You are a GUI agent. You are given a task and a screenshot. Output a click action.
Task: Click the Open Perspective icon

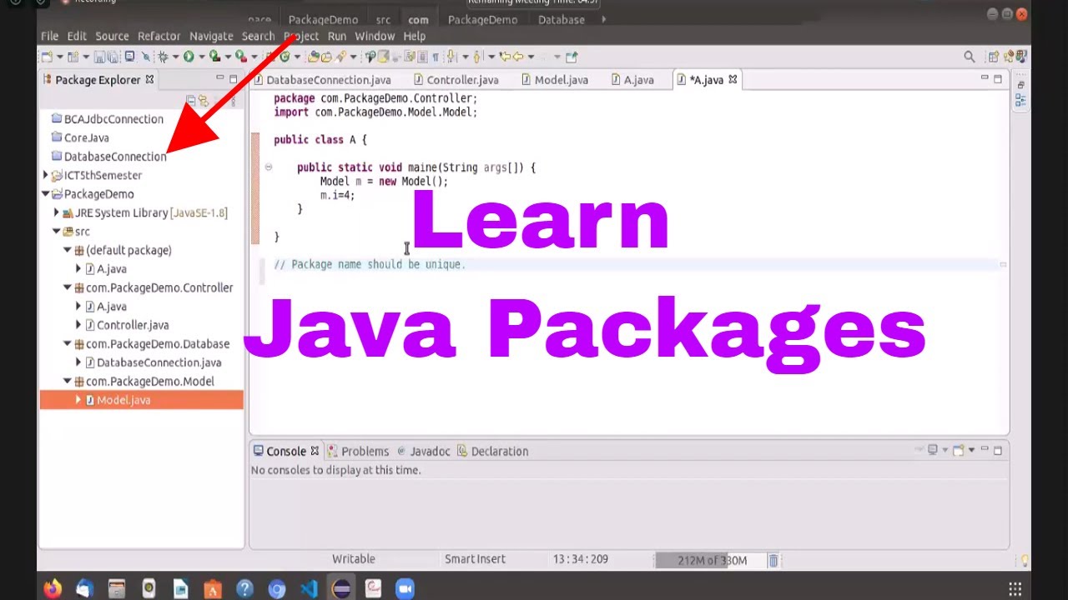tap(993, 57)
